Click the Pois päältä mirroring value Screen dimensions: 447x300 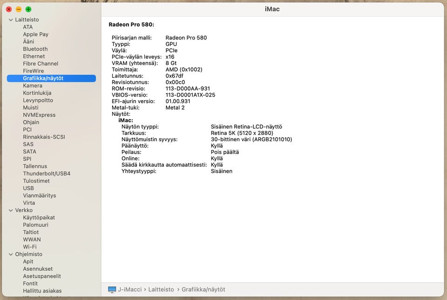225,152
